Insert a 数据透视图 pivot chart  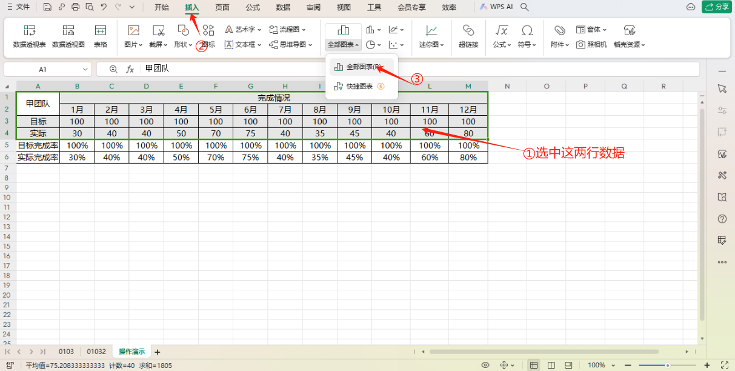click(x=68, y=36)
